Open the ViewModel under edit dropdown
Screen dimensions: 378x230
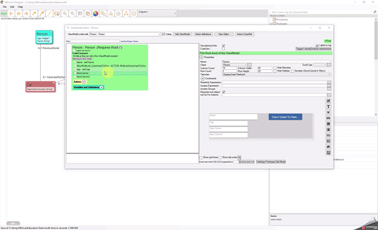159,34
